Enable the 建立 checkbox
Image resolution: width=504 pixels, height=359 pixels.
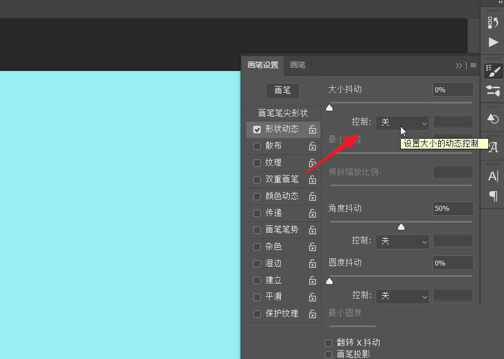coord(257,281)
